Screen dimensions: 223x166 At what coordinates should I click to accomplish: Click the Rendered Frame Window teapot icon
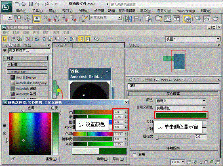coord(206,19)
